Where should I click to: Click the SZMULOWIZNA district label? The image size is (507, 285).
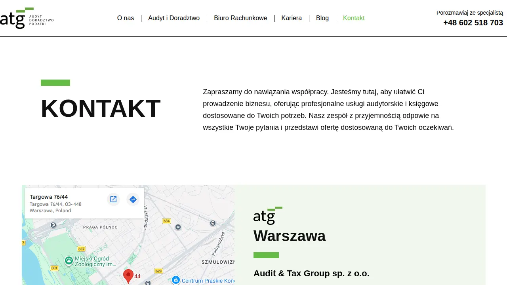(218, 262)
